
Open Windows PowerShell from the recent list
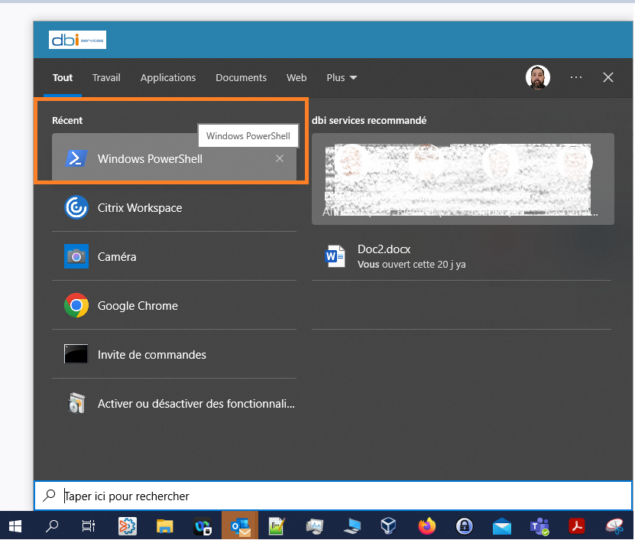(x=174, y=158)
